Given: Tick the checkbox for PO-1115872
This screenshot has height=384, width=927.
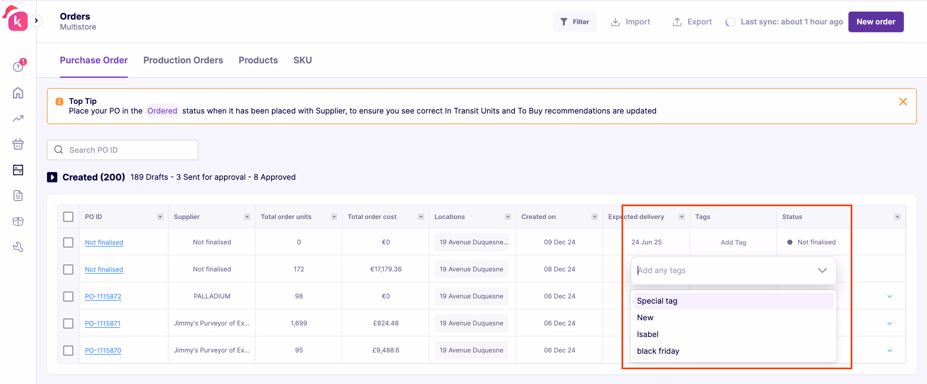Looking at the screenshot, I should pos(68,296).
